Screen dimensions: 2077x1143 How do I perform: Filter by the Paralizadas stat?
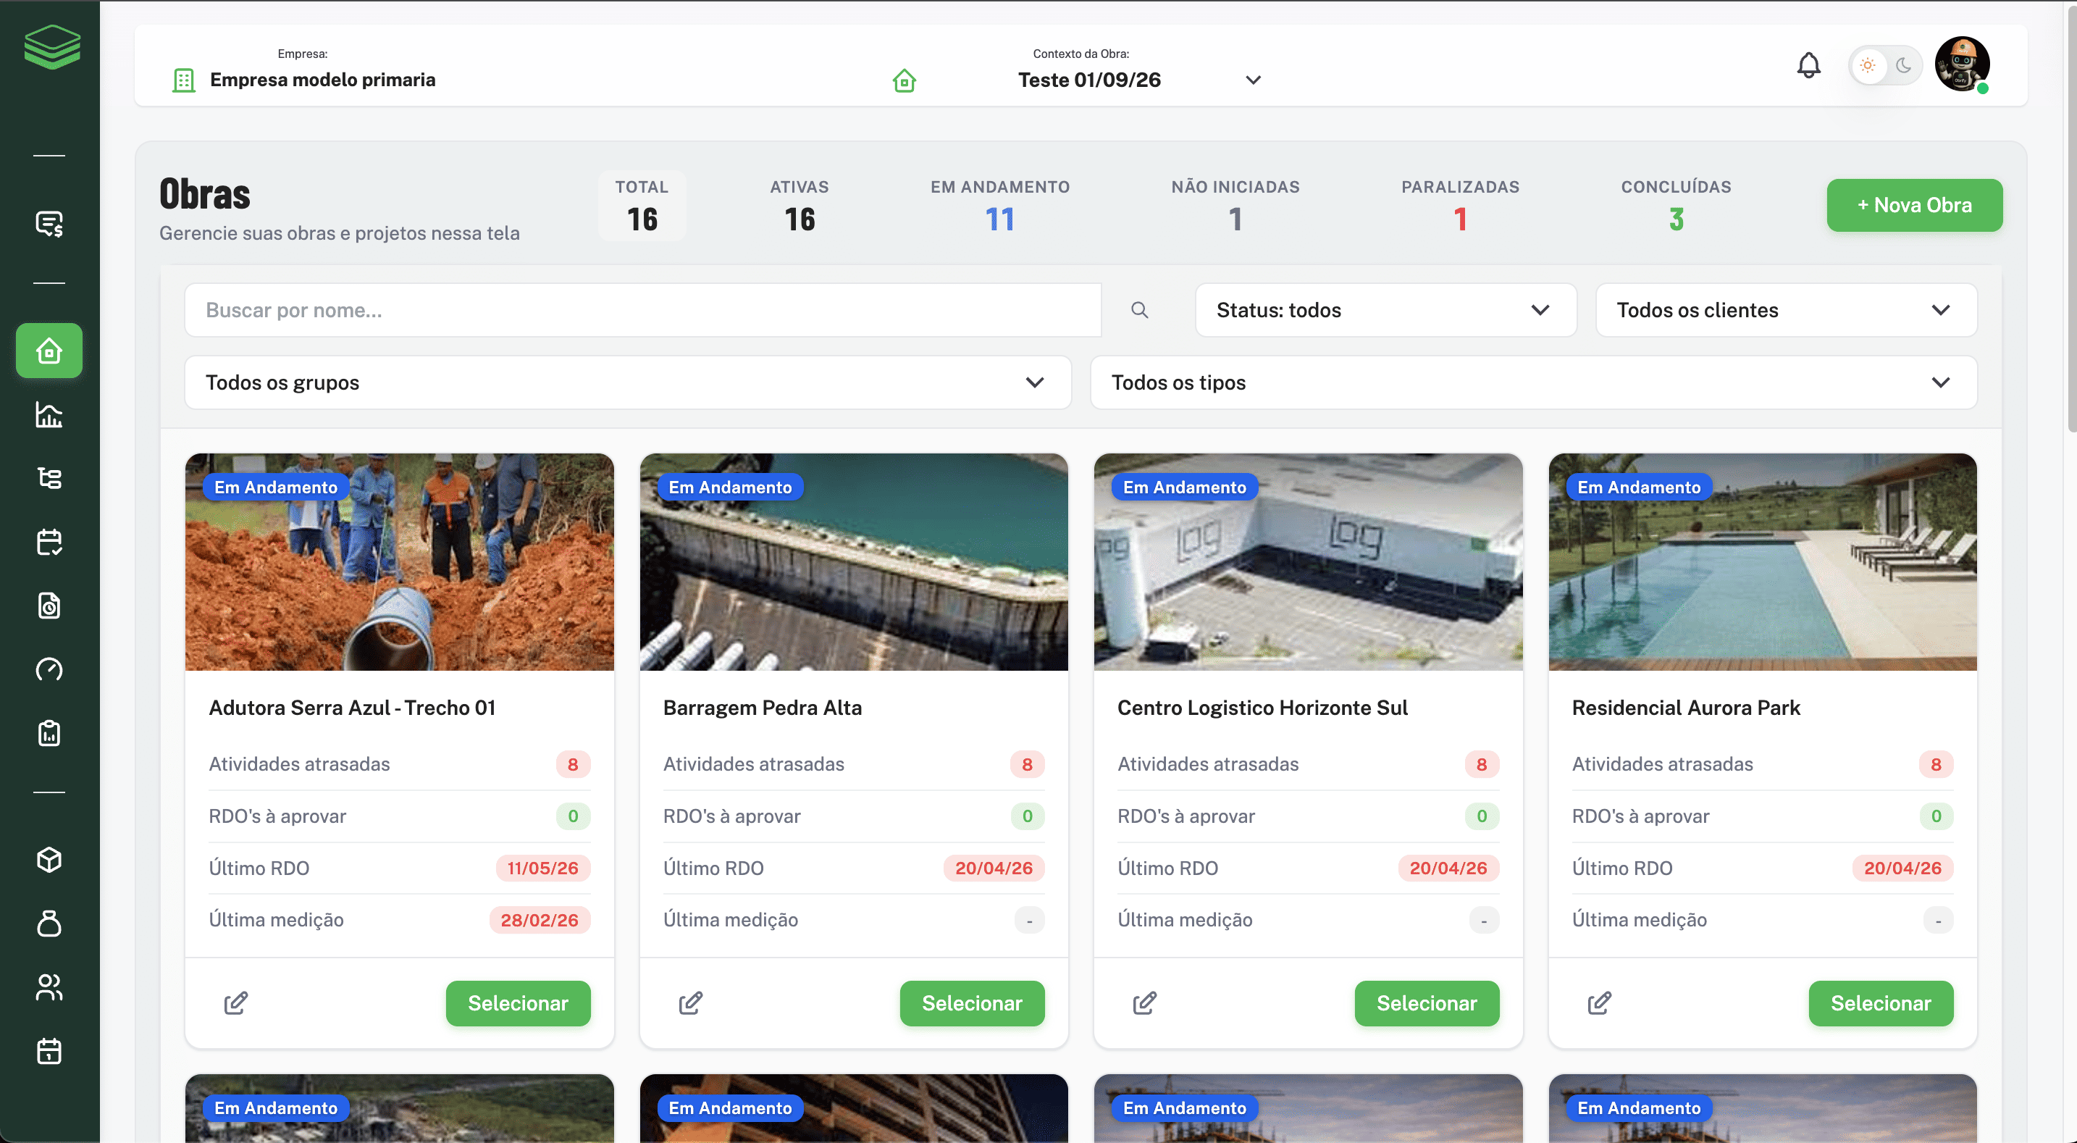1460,206
